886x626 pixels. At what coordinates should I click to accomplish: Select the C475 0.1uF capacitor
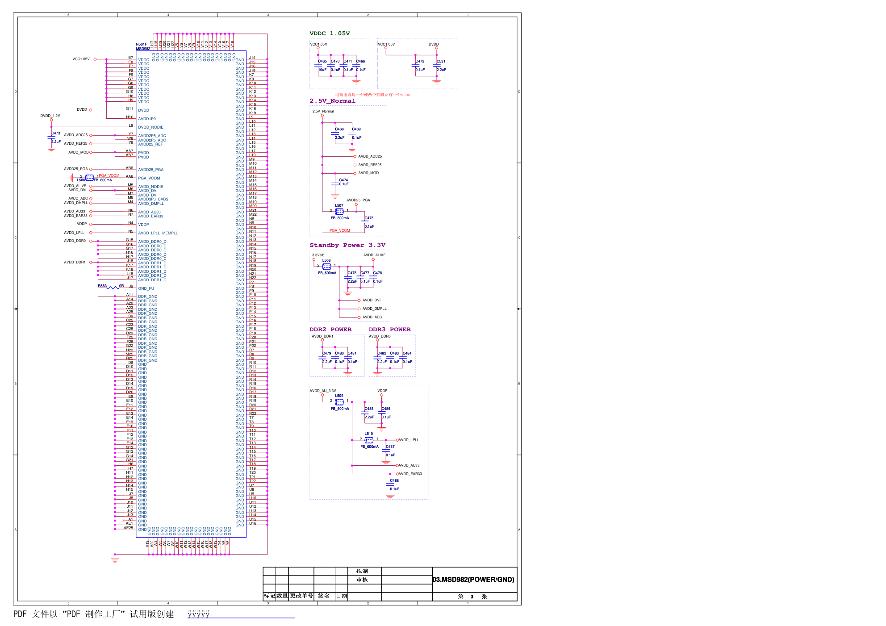click(x=365, y=222)
